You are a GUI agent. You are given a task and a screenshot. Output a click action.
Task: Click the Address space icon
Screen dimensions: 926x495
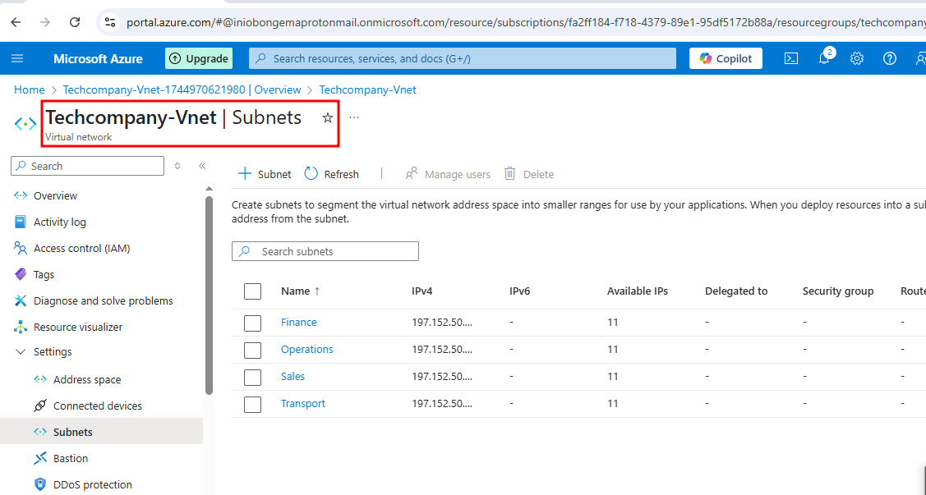[x=40, y=379]
